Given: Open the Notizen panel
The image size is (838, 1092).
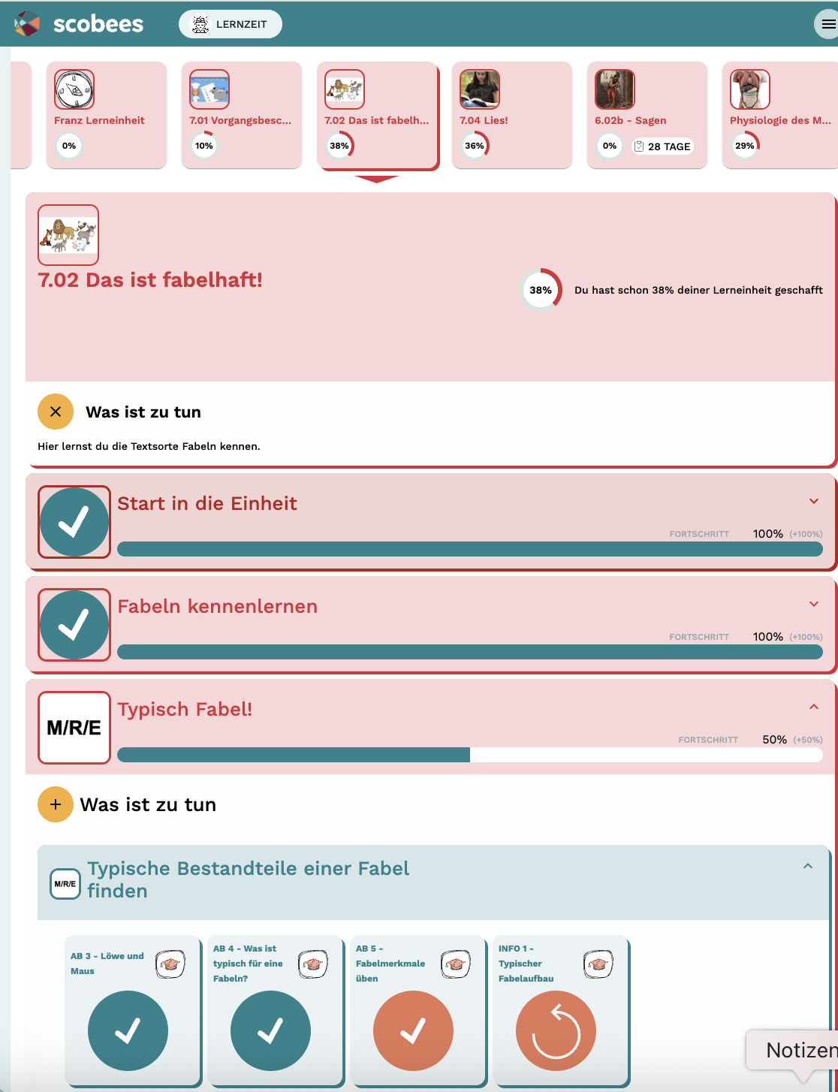Looking at the screenshot, I should pyautogui.click(x=794, y=1050).
